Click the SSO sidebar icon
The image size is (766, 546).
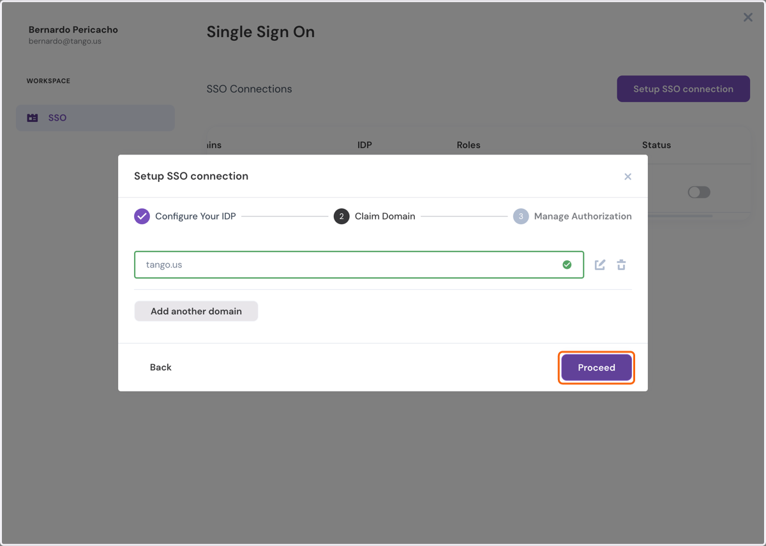[33, 118]
